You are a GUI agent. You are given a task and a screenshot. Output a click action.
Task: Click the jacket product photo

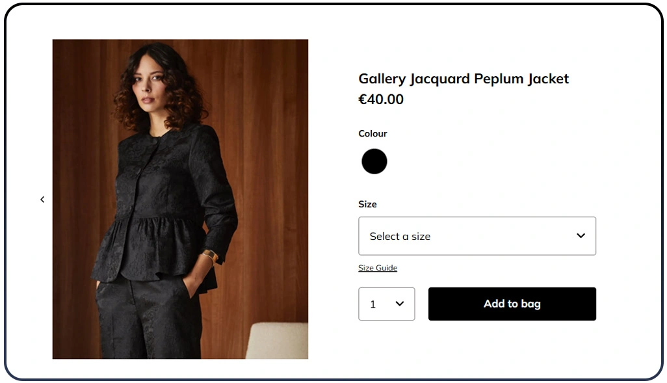click(x=180, y=199)
